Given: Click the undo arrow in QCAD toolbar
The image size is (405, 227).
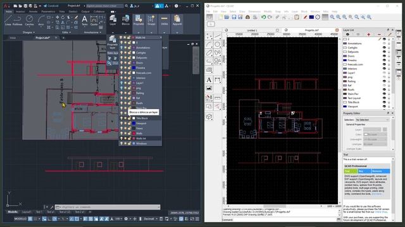Looking at the screenshot, I should click(x=263, y=17).
